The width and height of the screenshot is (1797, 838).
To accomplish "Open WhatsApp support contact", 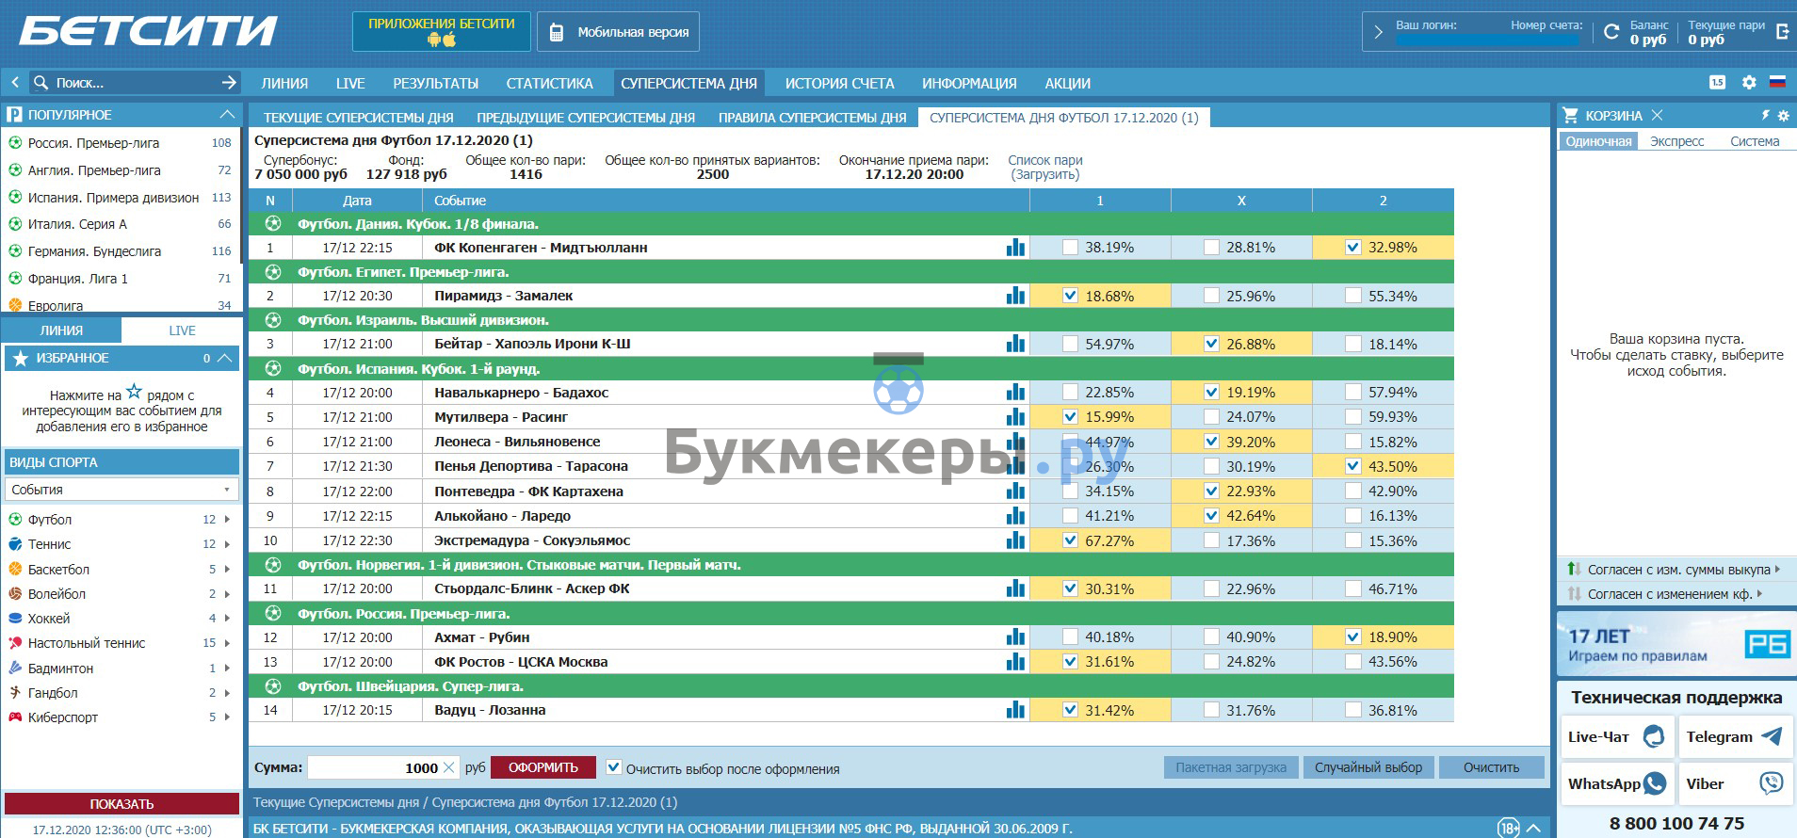I will 1616,784.
